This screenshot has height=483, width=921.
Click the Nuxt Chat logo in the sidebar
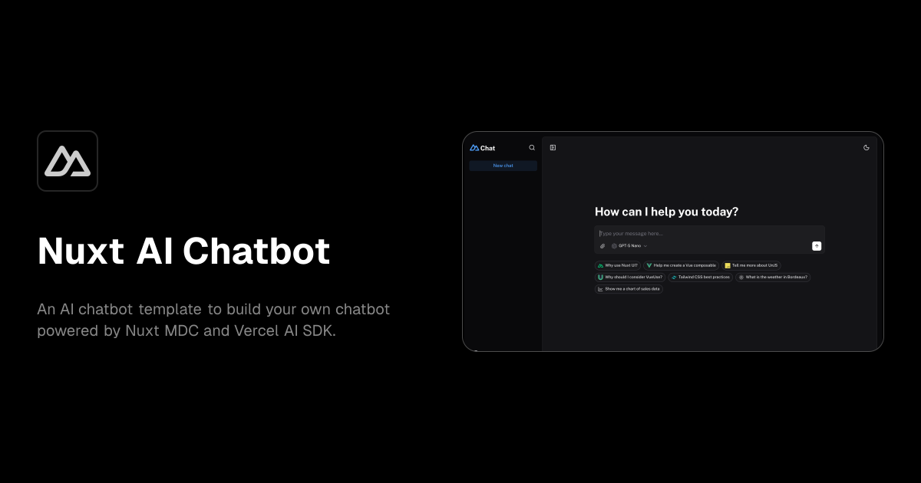pyautogui.click(x=483, y=148)
